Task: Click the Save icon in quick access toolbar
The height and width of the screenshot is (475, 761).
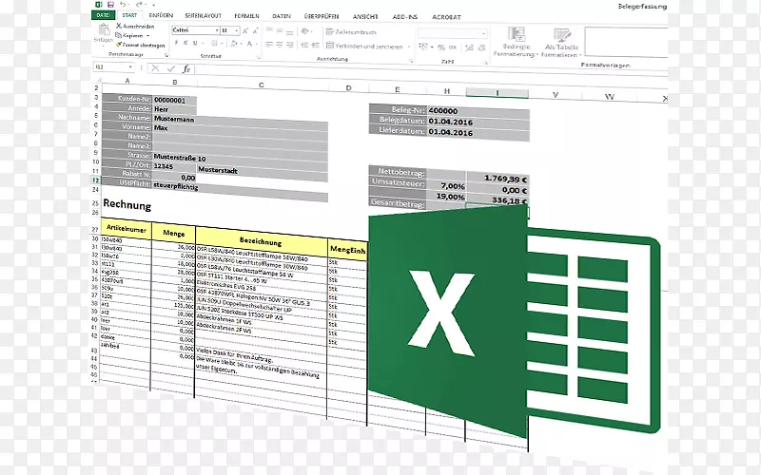Action: (x=110, y=5)
